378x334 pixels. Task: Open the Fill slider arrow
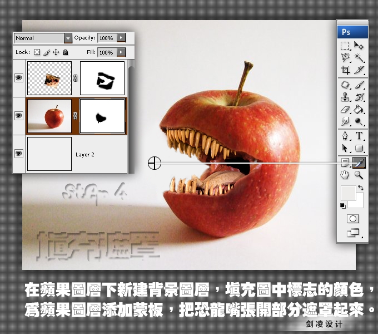[121, 52]
